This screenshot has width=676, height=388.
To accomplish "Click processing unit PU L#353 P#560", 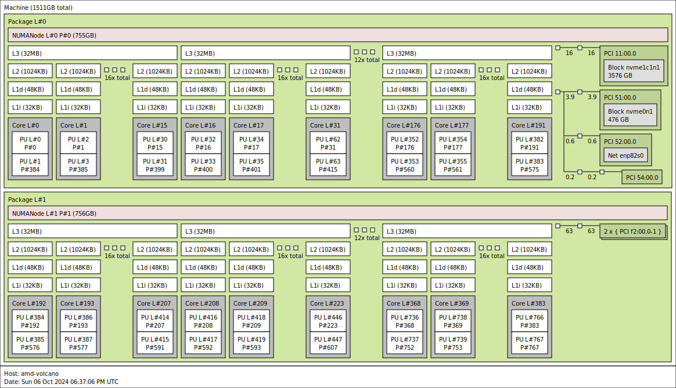I will [x=405, y=165].
